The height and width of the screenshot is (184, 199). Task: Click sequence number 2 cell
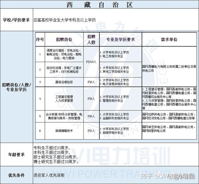coord(40,70)
